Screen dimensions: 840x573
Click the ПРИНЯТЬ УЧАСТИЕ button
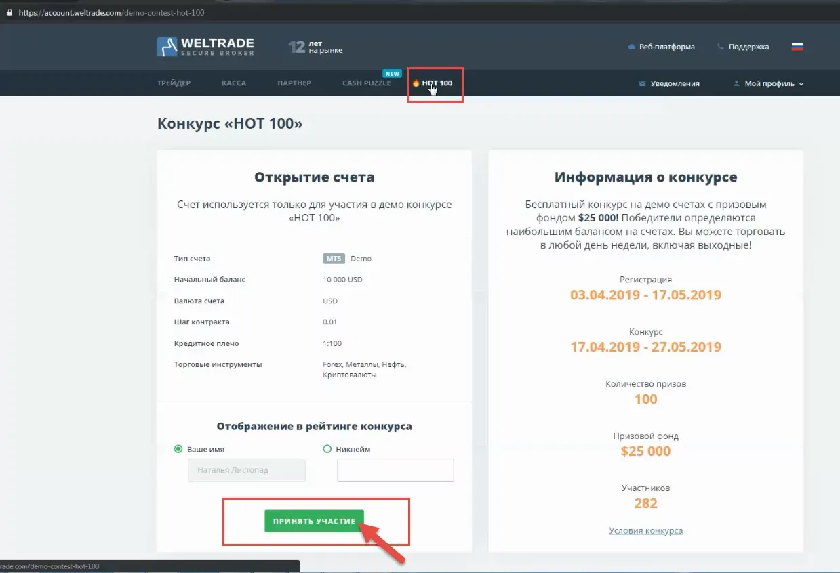click(x=314, y=521)
